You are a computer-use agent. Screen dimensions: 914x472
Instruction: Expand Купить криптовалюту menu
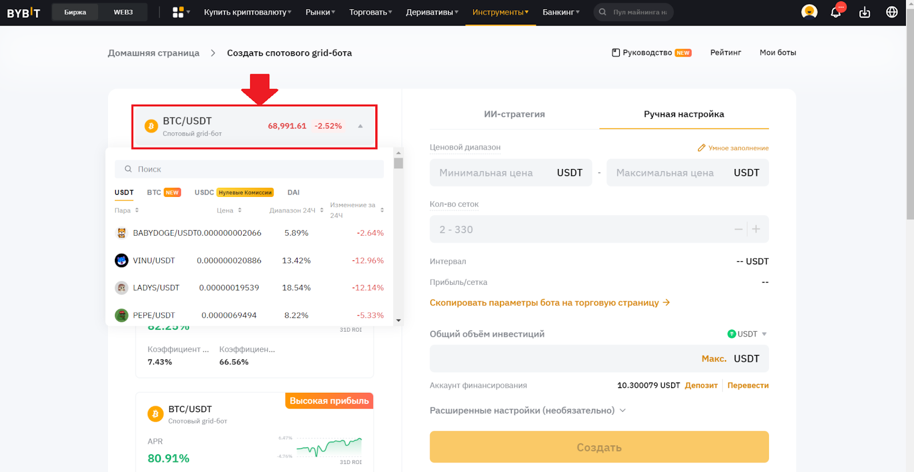tap(247, 12)
